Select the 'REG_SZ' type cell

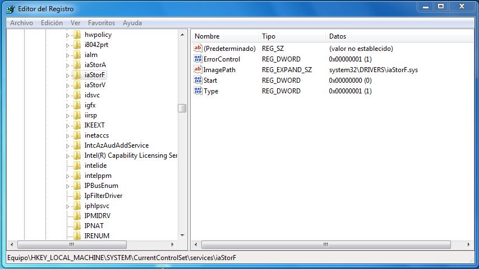coord(273,49)
